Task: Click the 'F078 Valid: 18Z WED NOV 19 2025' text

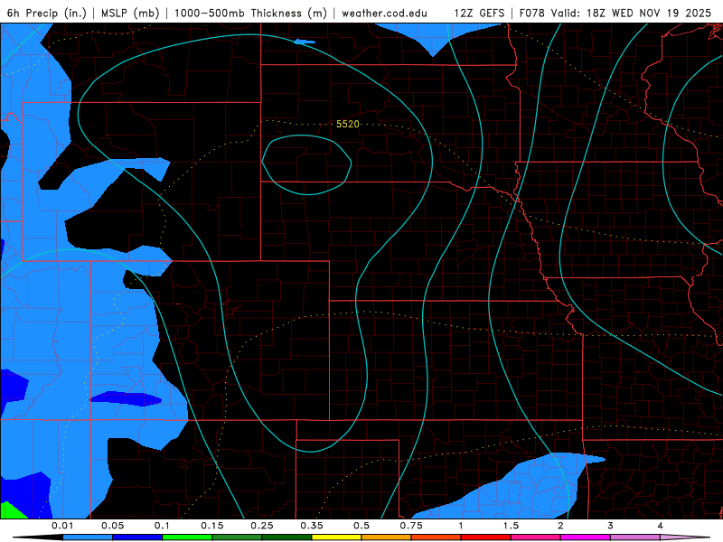Action: coord(615,13)
